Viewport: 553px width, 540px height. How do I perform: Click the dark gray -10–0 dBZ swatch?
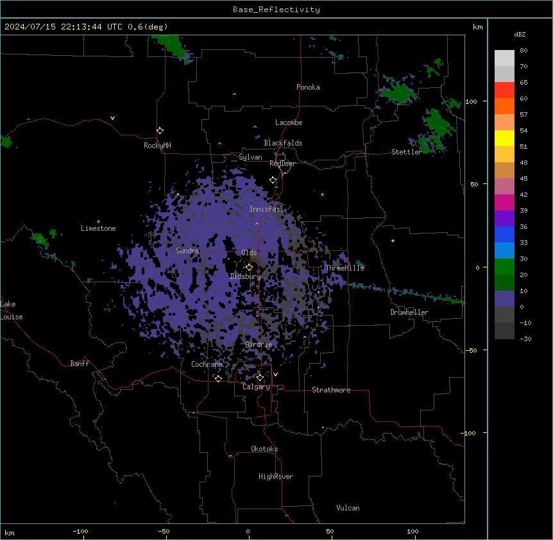point(504,315)
